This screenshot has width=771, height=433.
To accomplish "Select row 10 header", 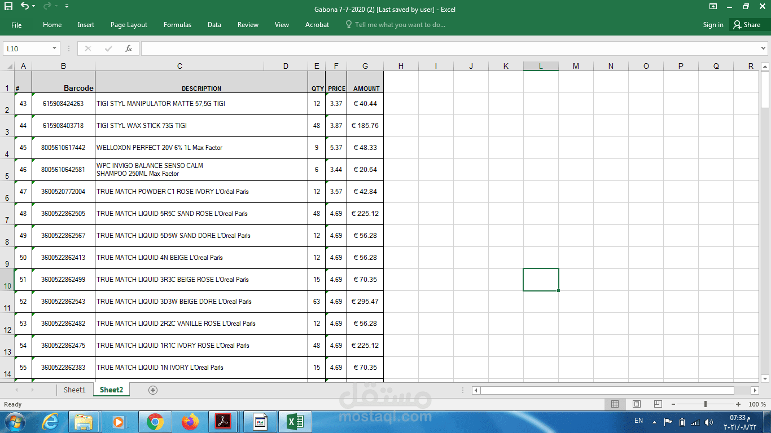I will coord(7,280).
